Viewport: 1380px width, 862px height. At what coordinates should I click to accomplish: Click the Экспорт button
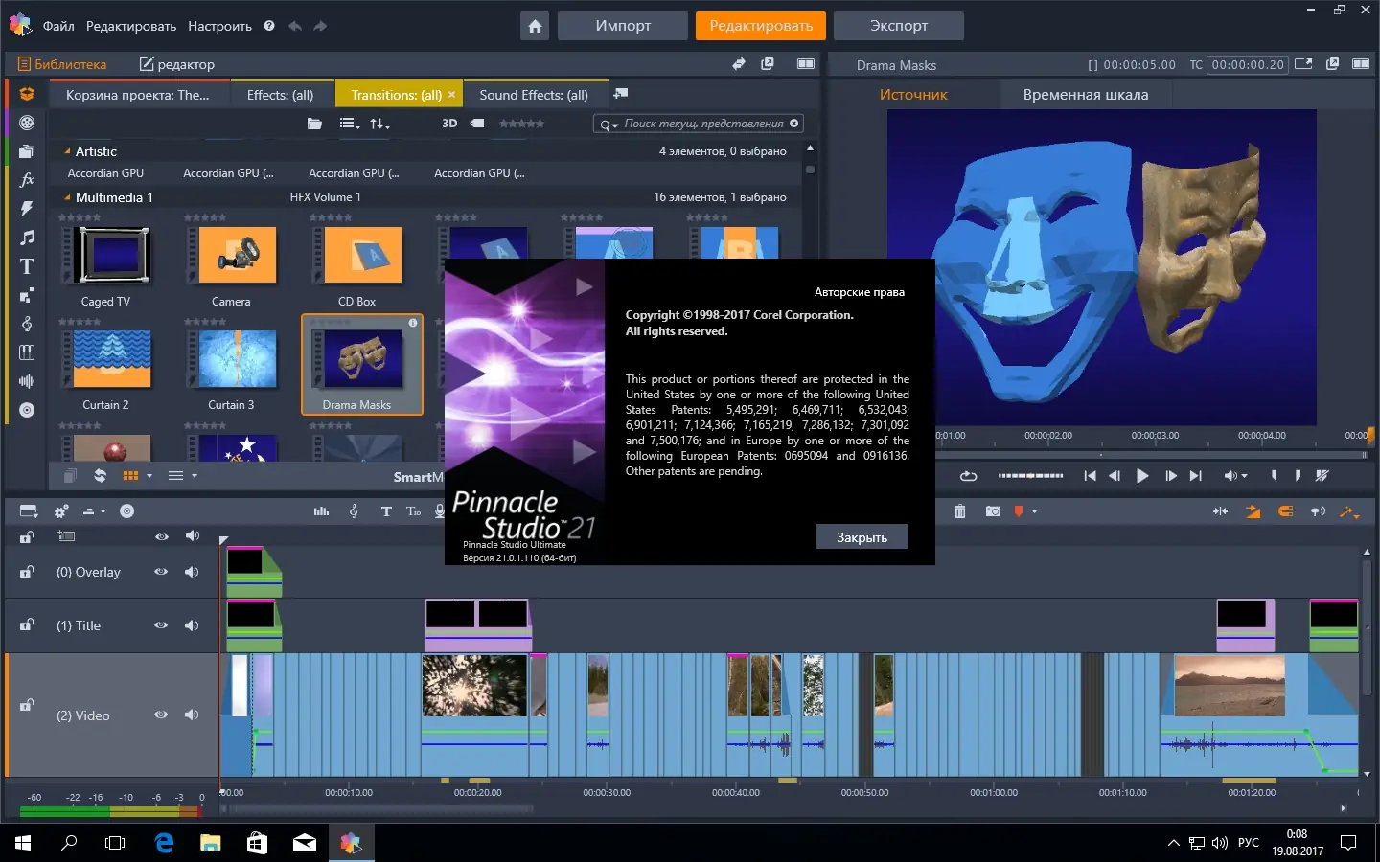click(899, 26)
